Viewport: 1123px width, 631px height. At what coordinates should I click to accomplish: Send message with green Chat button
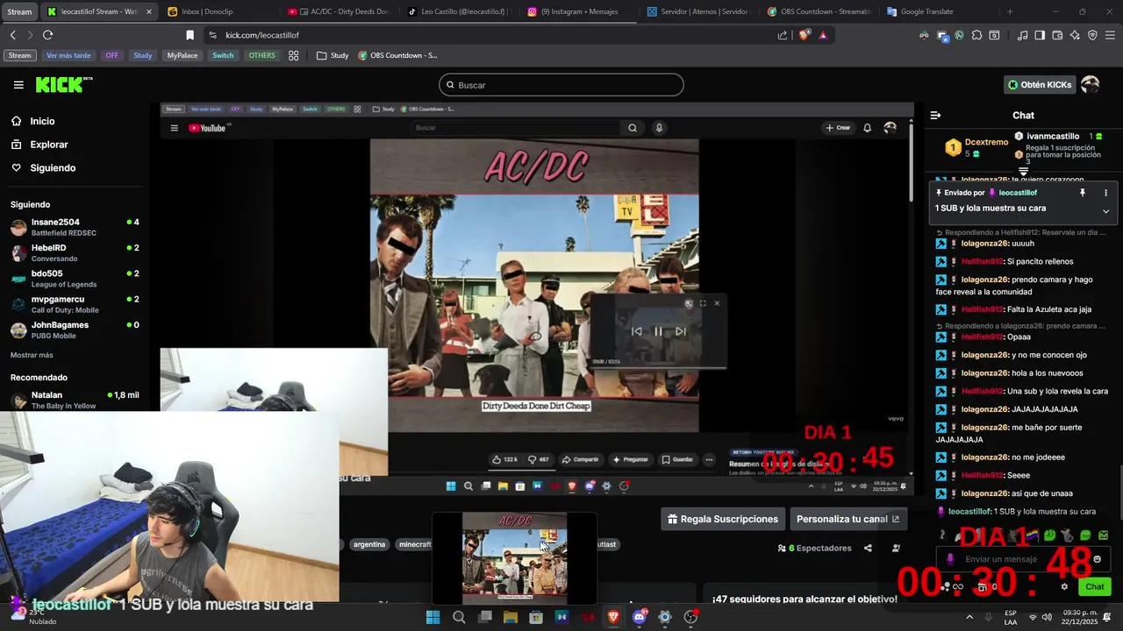[1095, 586]
